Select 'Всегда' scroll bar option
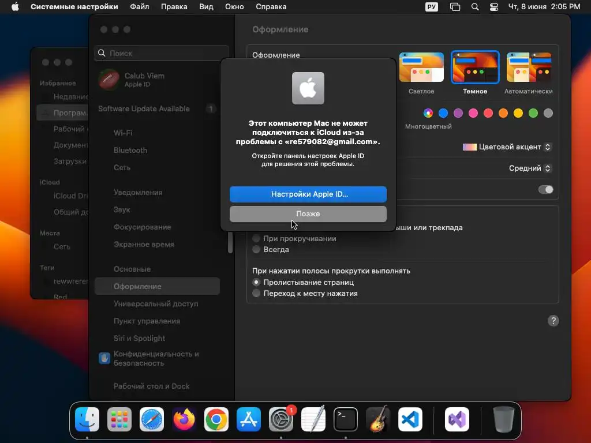Screen dimensions: 591x443 [x=256, y=249]
